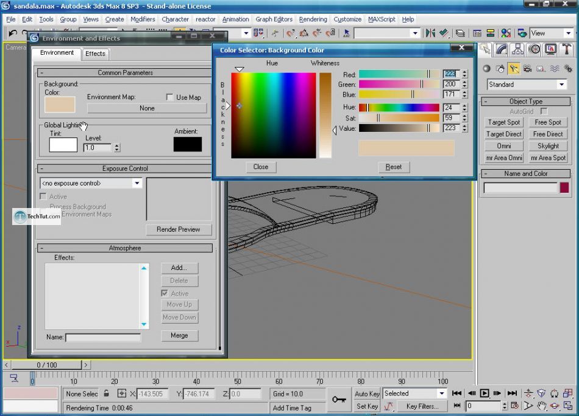Screen dimensions: 579x416
Task: Open the Schematic View icon
Action: point(491,33)
